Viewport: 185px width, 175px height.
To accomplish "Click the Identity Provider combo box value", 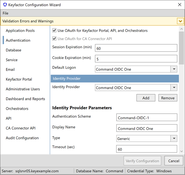I will 133,88.
